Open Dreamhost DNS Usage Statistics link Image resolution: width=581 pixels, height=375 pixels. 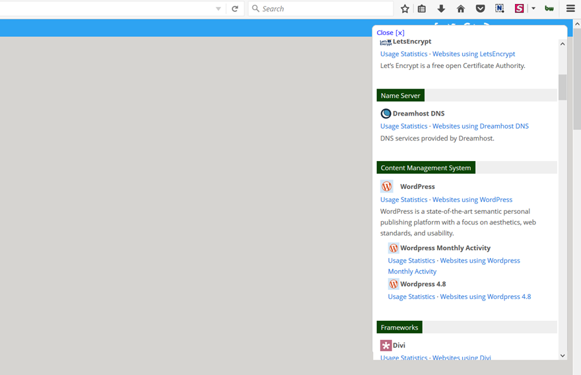pyautogui.click(x=403, y=126)
